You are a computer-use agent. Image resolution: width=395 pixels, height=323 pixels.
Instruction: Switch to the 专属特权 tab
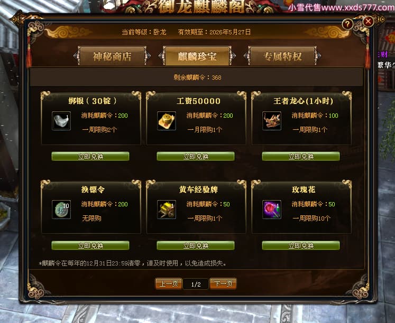(282, 56)
